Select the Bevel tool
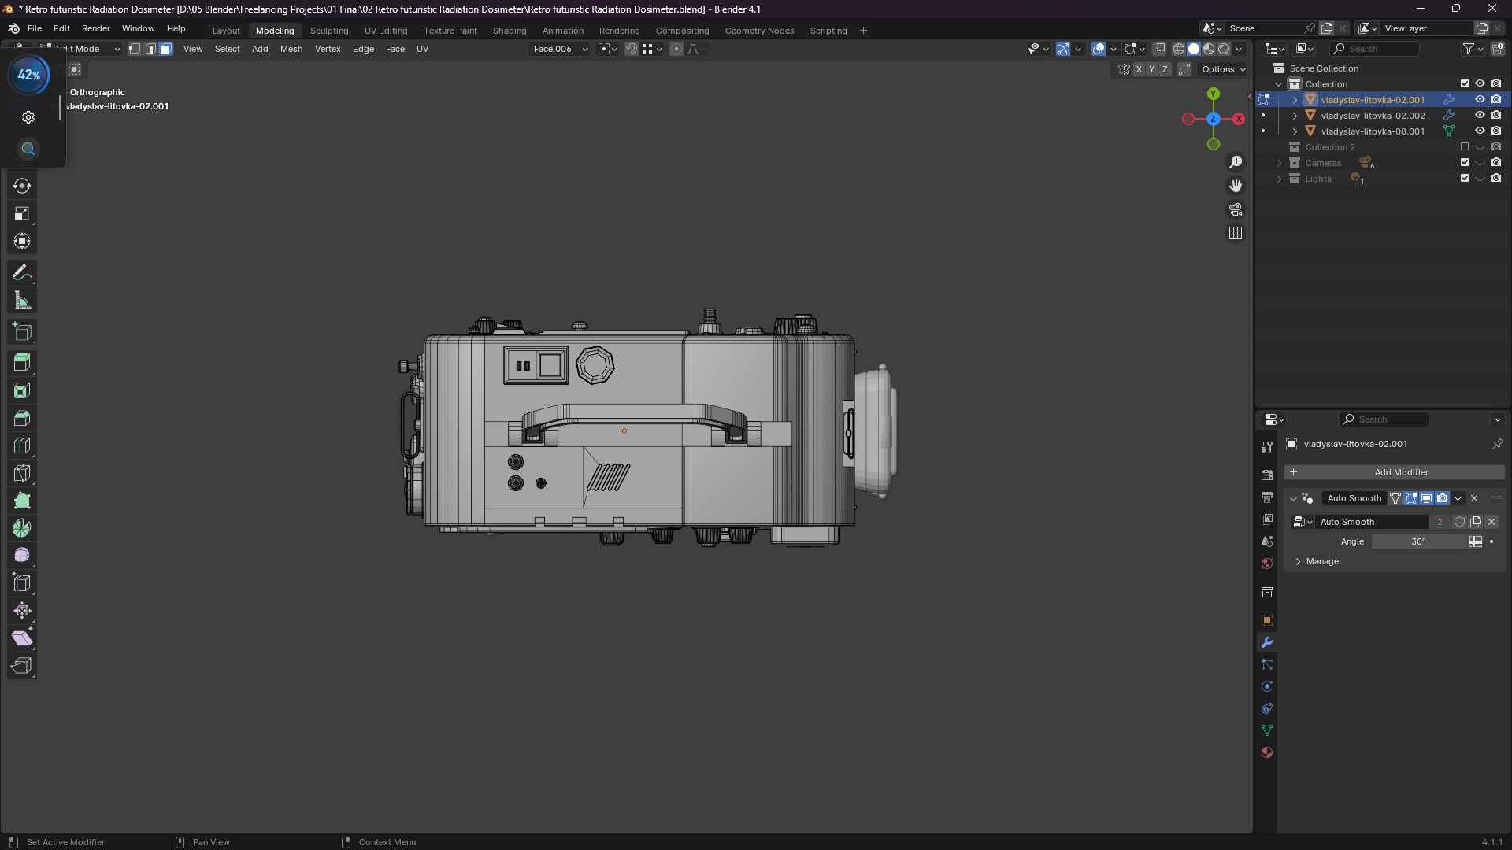 [22, 418]
